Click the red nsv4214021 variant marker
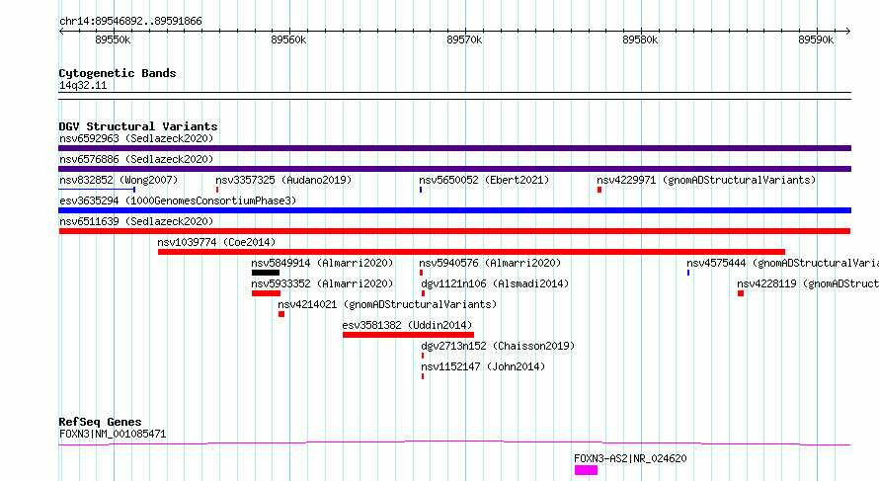 [281, 314]
